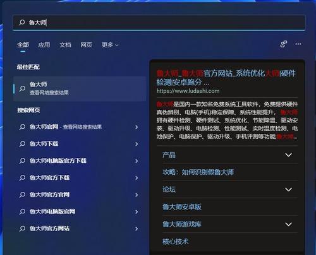316x255 pixels.
Task: Expand arrow for 鲁大师电脑版官方下载
Action: click(137, 161)
